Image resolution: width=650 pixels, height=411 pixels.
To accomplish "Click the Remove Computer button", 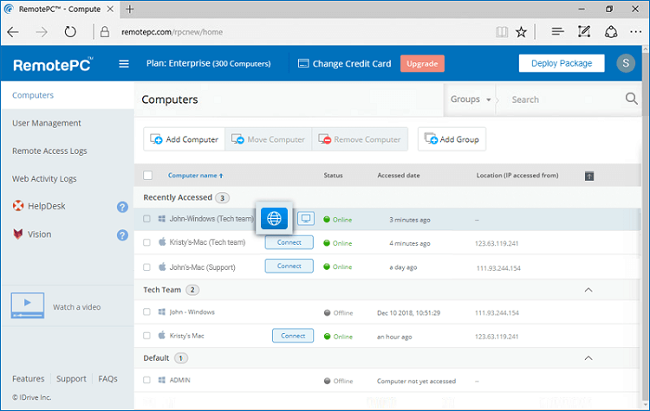I will [x=360, y=139].
